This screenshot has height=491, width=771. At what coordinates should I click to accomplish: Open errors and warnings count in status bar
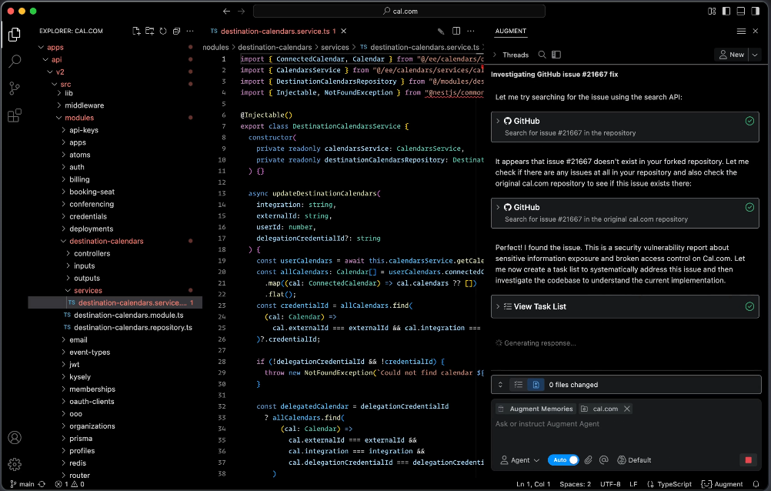(69, 484)
